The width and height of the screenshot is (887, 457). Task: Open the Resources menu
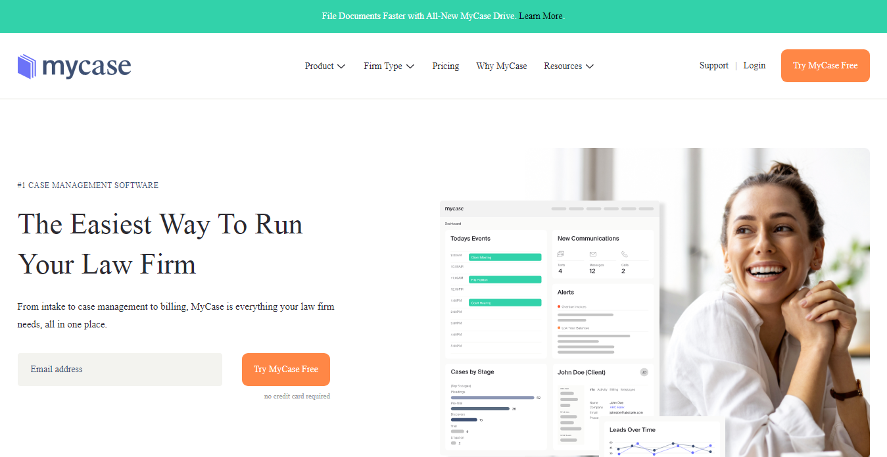tap(569, 66)
